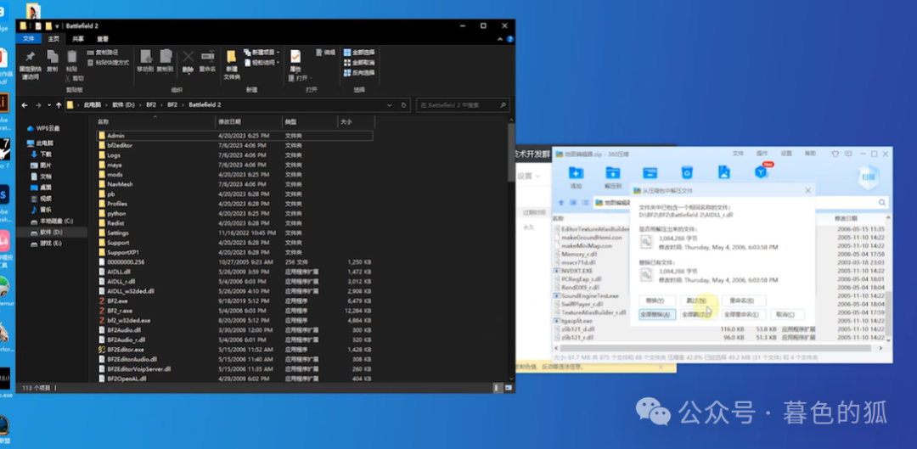This screenshot has width=917, height=449.
Task: Click the Rename (重命名) ribbon icon
Action: [208, 57]
